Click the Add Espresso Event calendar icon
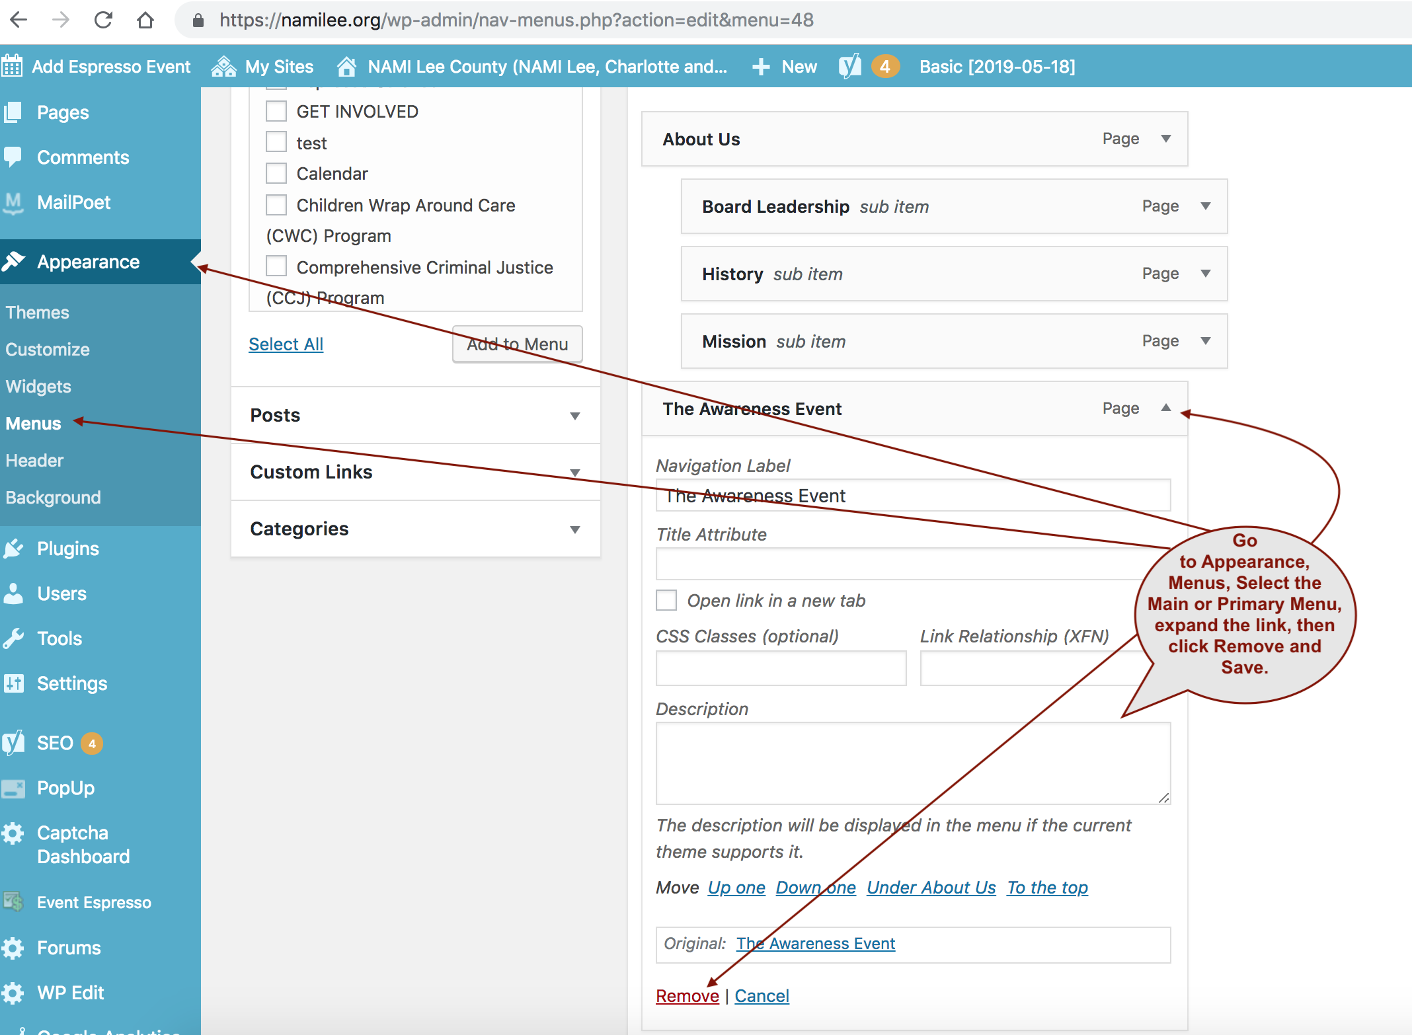The height and width of the screenshot is (1035, 1412). point(12,66)
